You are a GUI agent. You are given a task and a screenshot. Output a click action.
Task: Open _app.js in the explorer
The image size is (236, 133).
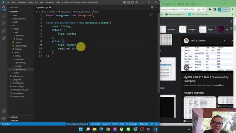click(x=21, y=42)
